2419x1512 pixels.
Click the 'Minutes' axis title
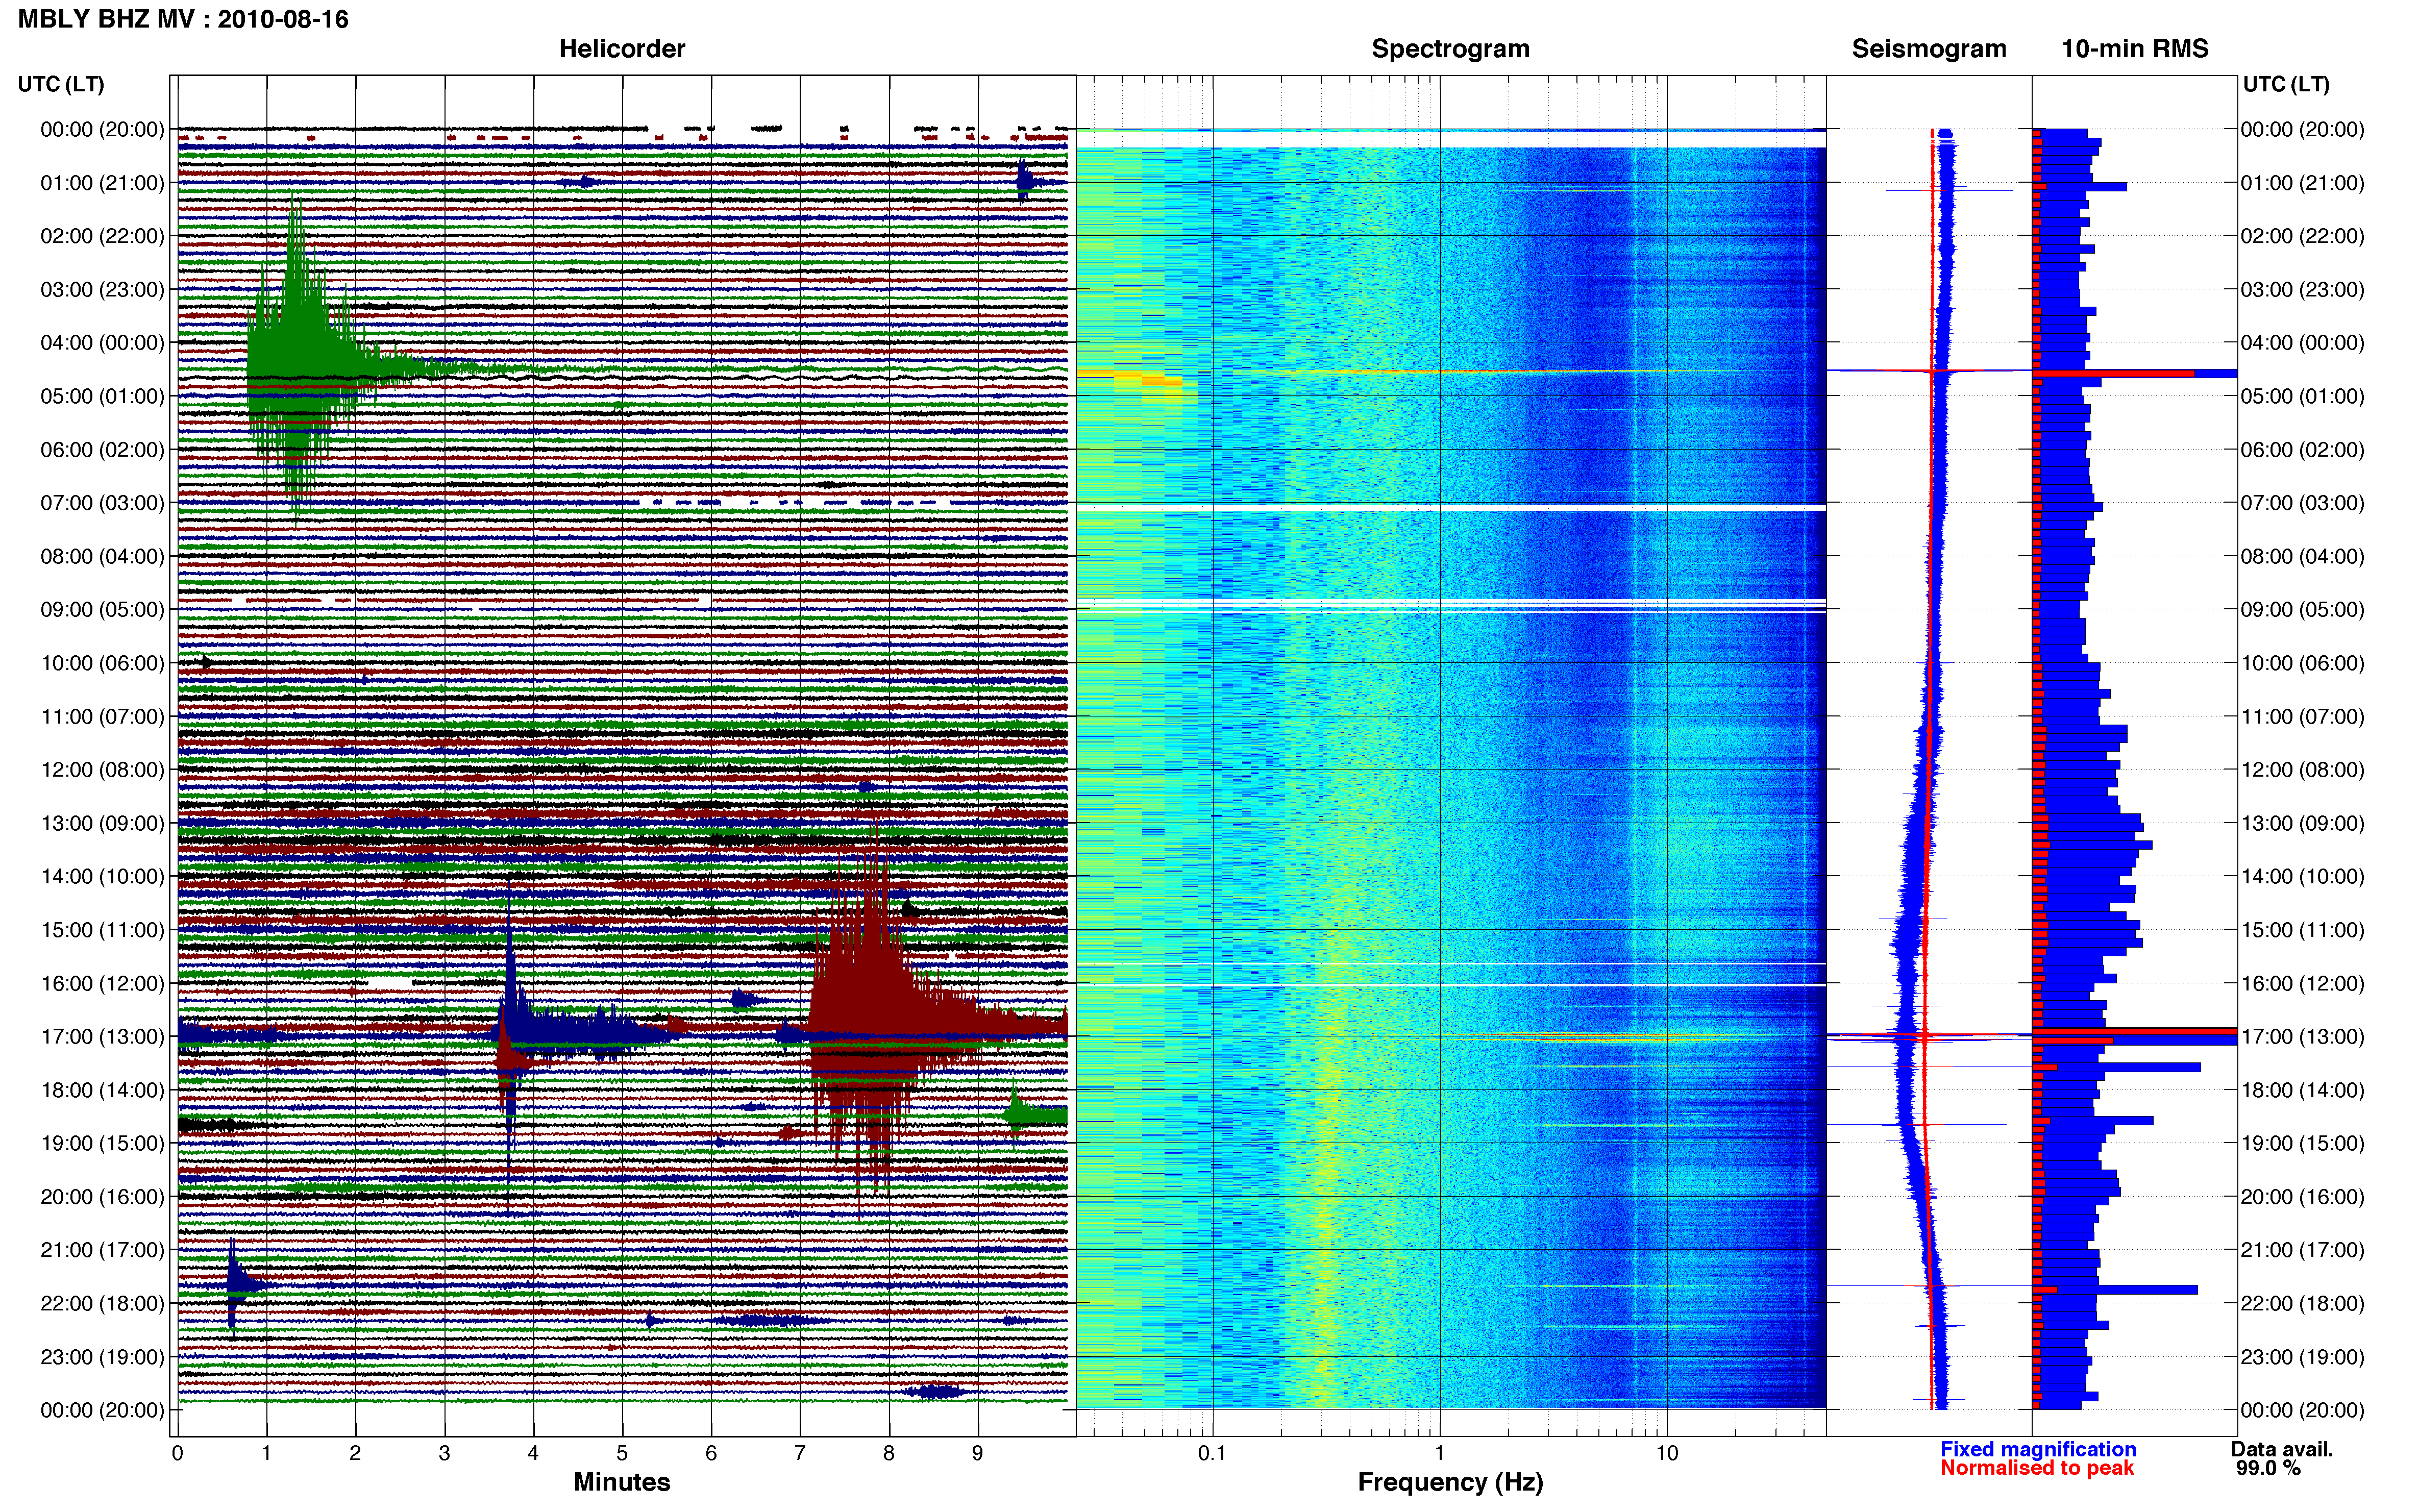coord(621,1482)
